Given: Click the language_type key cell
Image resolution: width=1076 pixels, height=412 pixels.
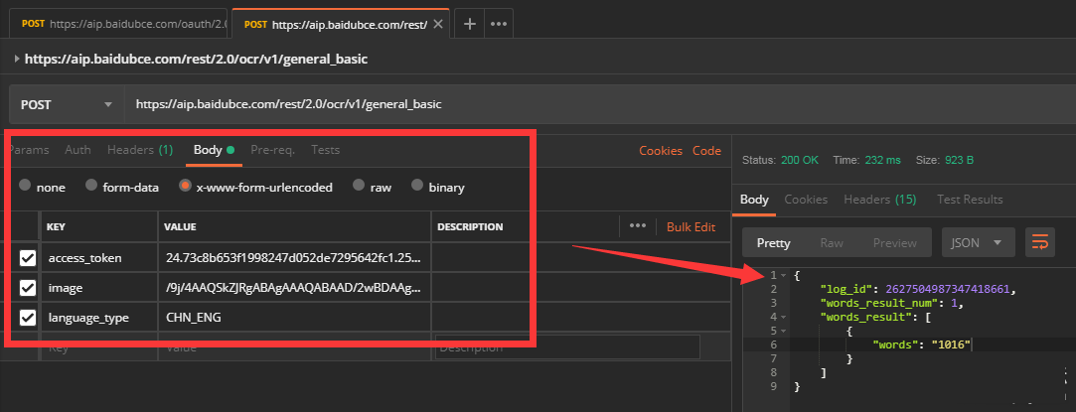Looking at the screenshot, I should click(x=100, y=318).
